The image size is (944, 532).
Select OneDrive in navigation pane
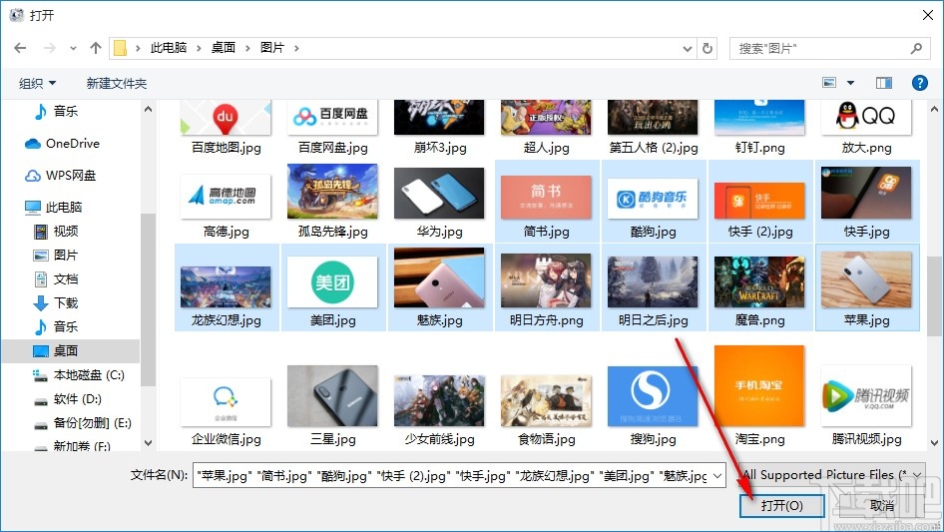pos(62,144)
